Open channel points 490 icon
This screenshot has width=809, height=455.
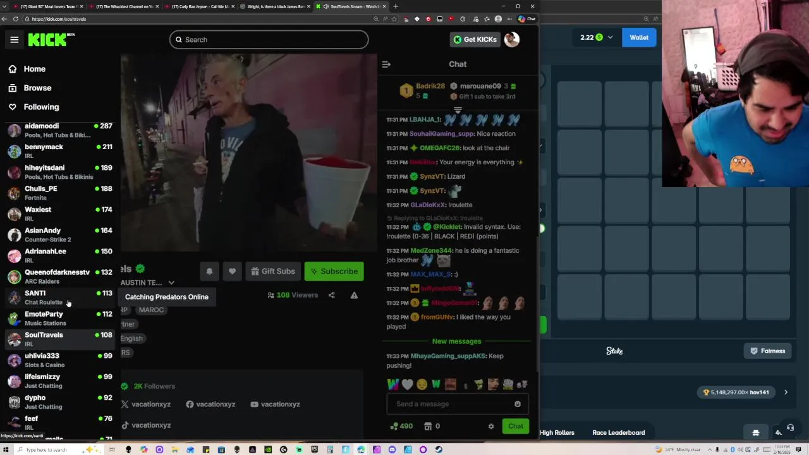401,426
